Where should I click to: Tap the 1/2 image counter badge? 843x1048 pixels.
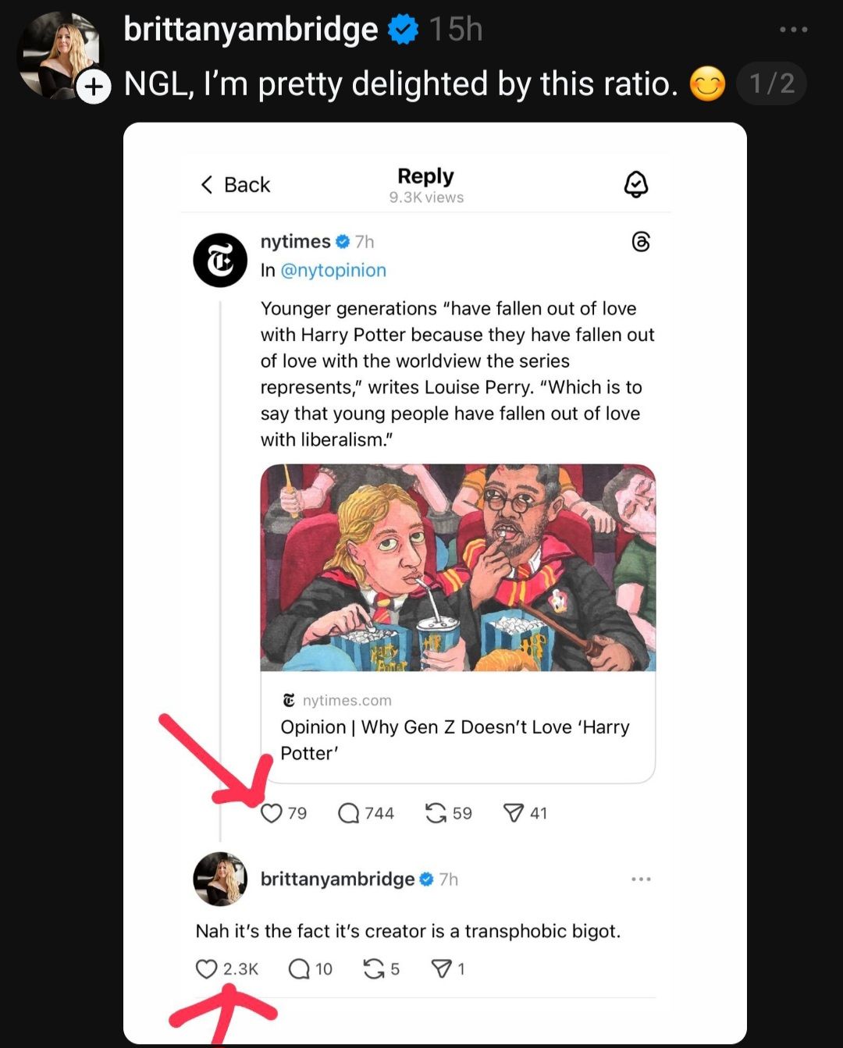pos(771,83)
